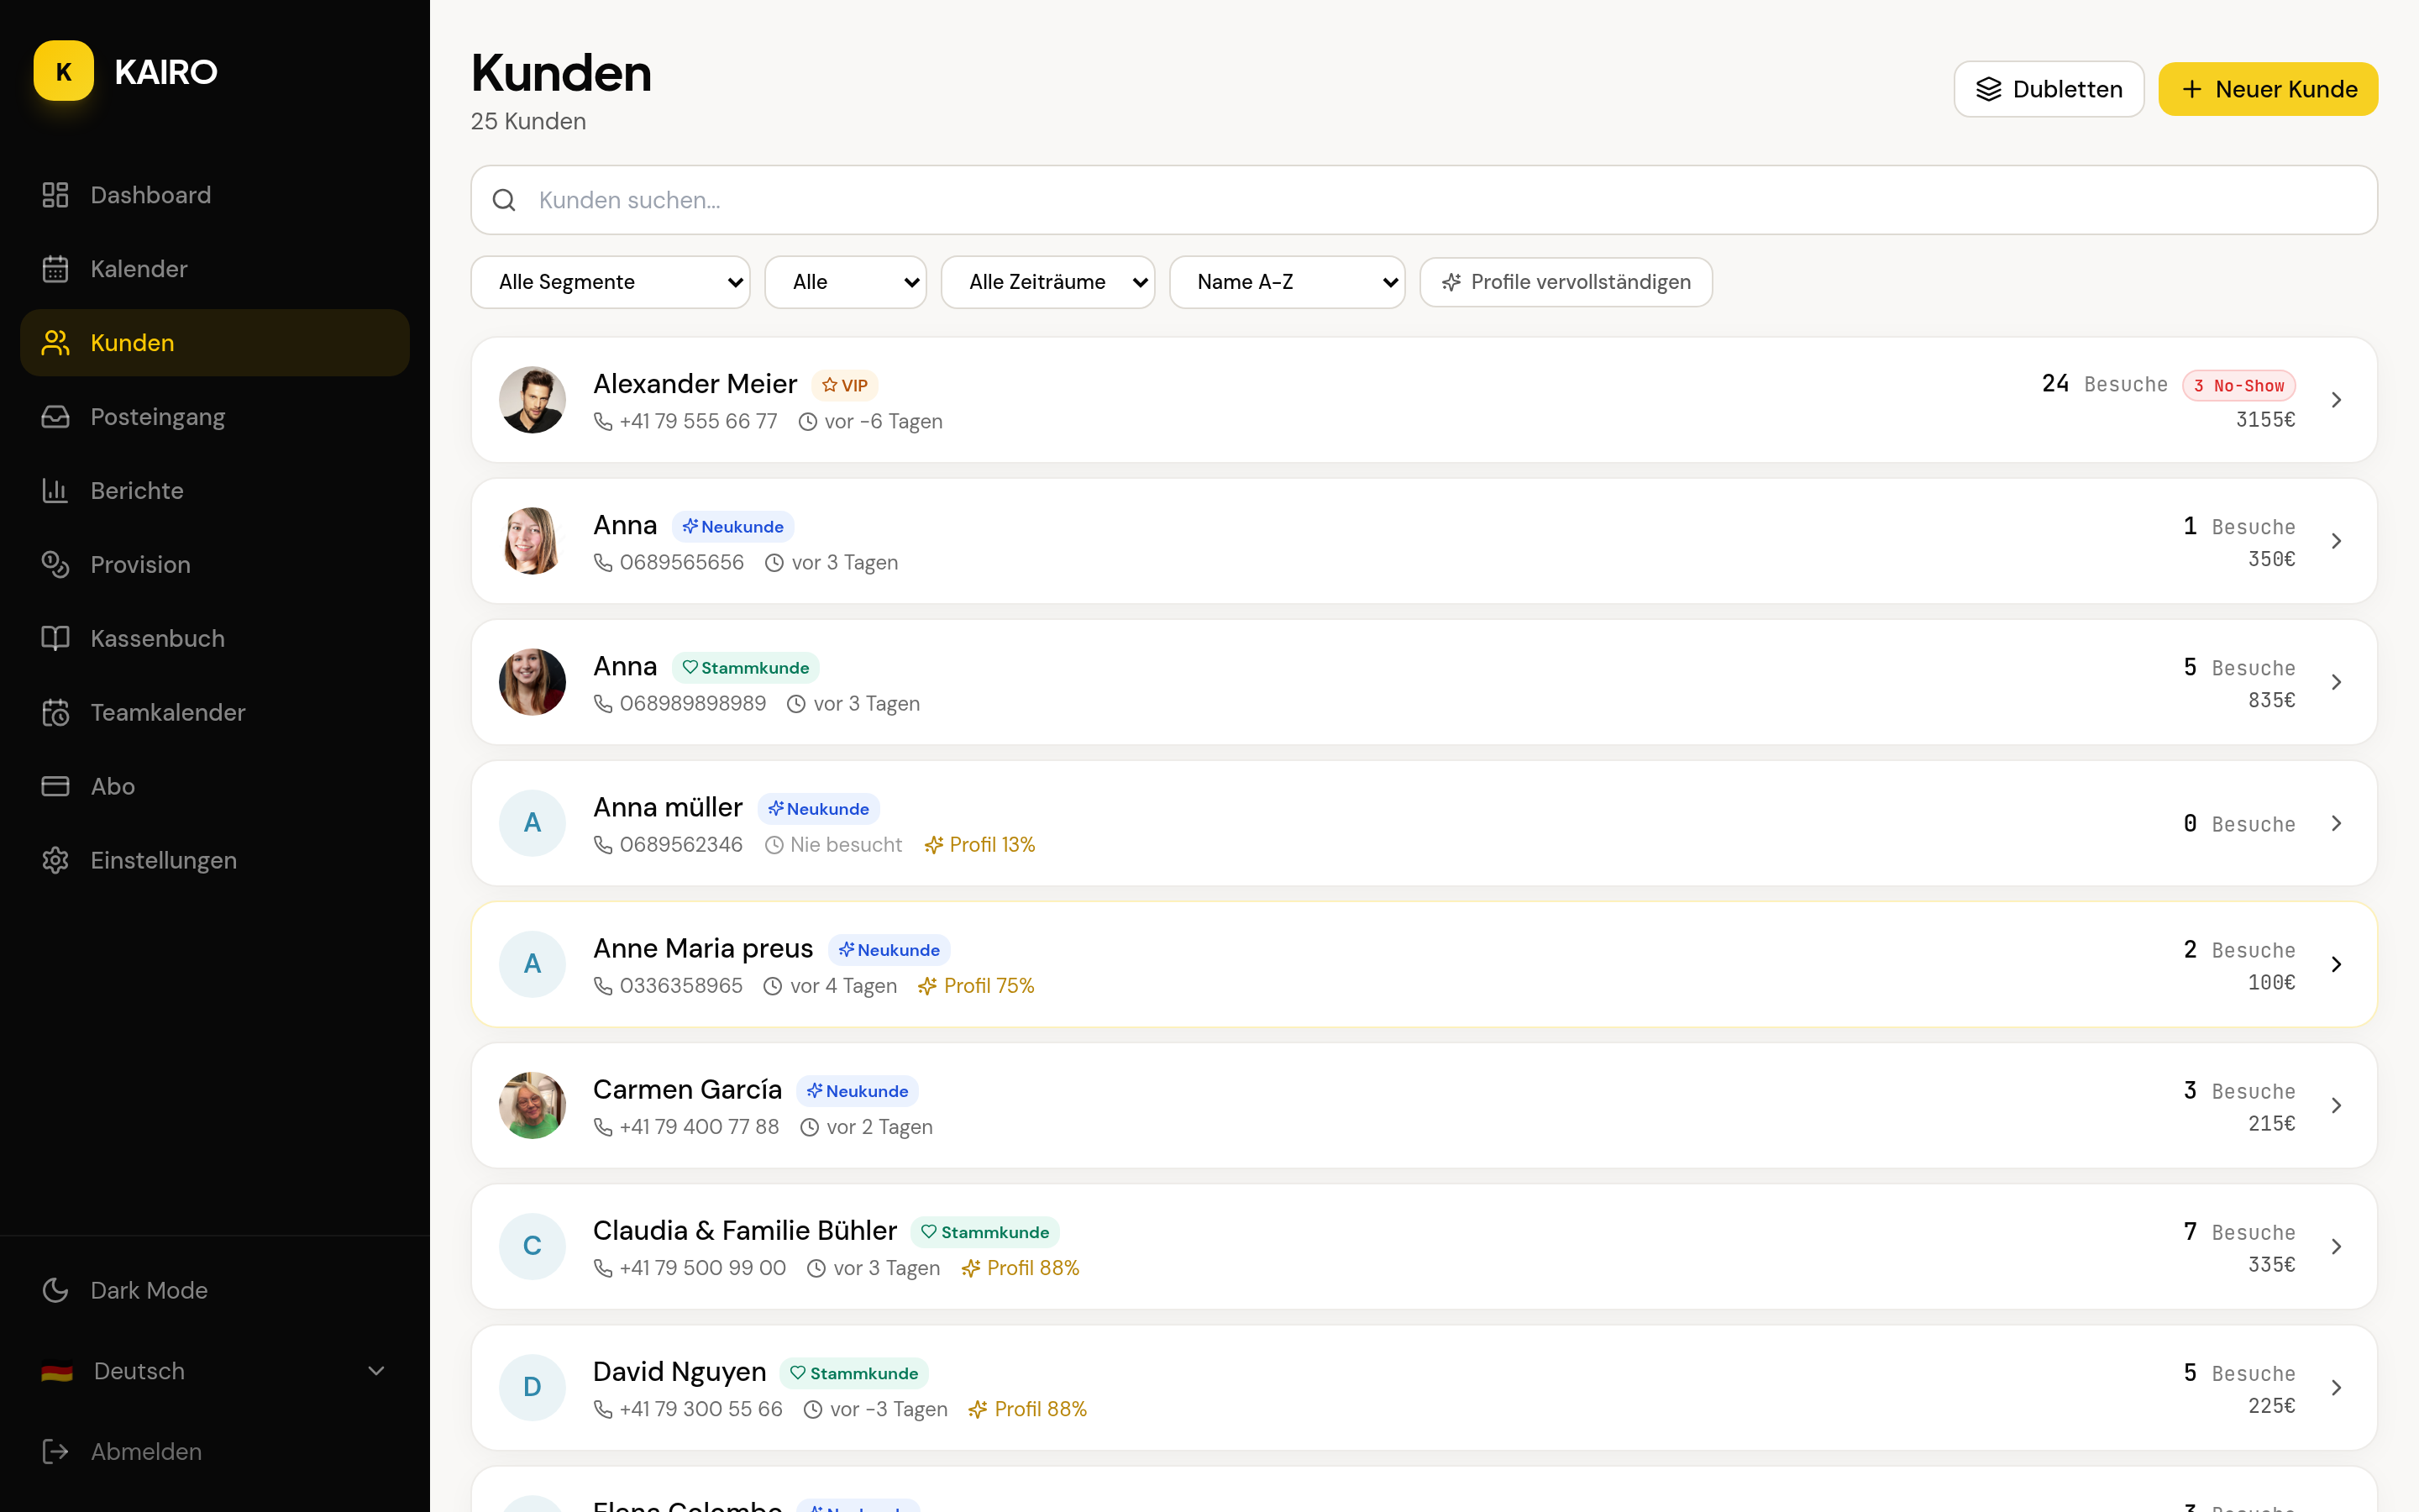Open the David Nguyen customer row
The image size is (2419, 1512).
pyautogui.click(x=1424, y=1388)
